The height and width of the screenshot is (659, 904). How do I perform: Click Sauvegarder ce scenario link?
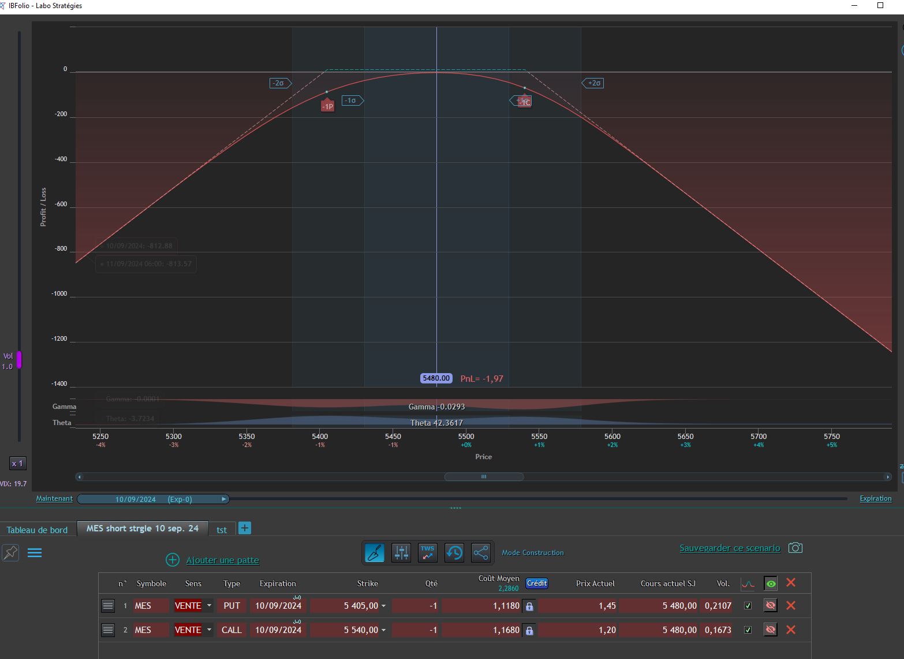(730, 548)
